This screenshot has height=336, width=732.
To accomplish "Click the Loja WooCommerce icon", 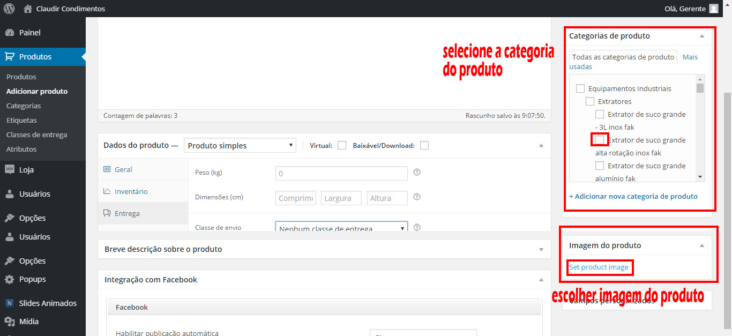I will point(10,170).
